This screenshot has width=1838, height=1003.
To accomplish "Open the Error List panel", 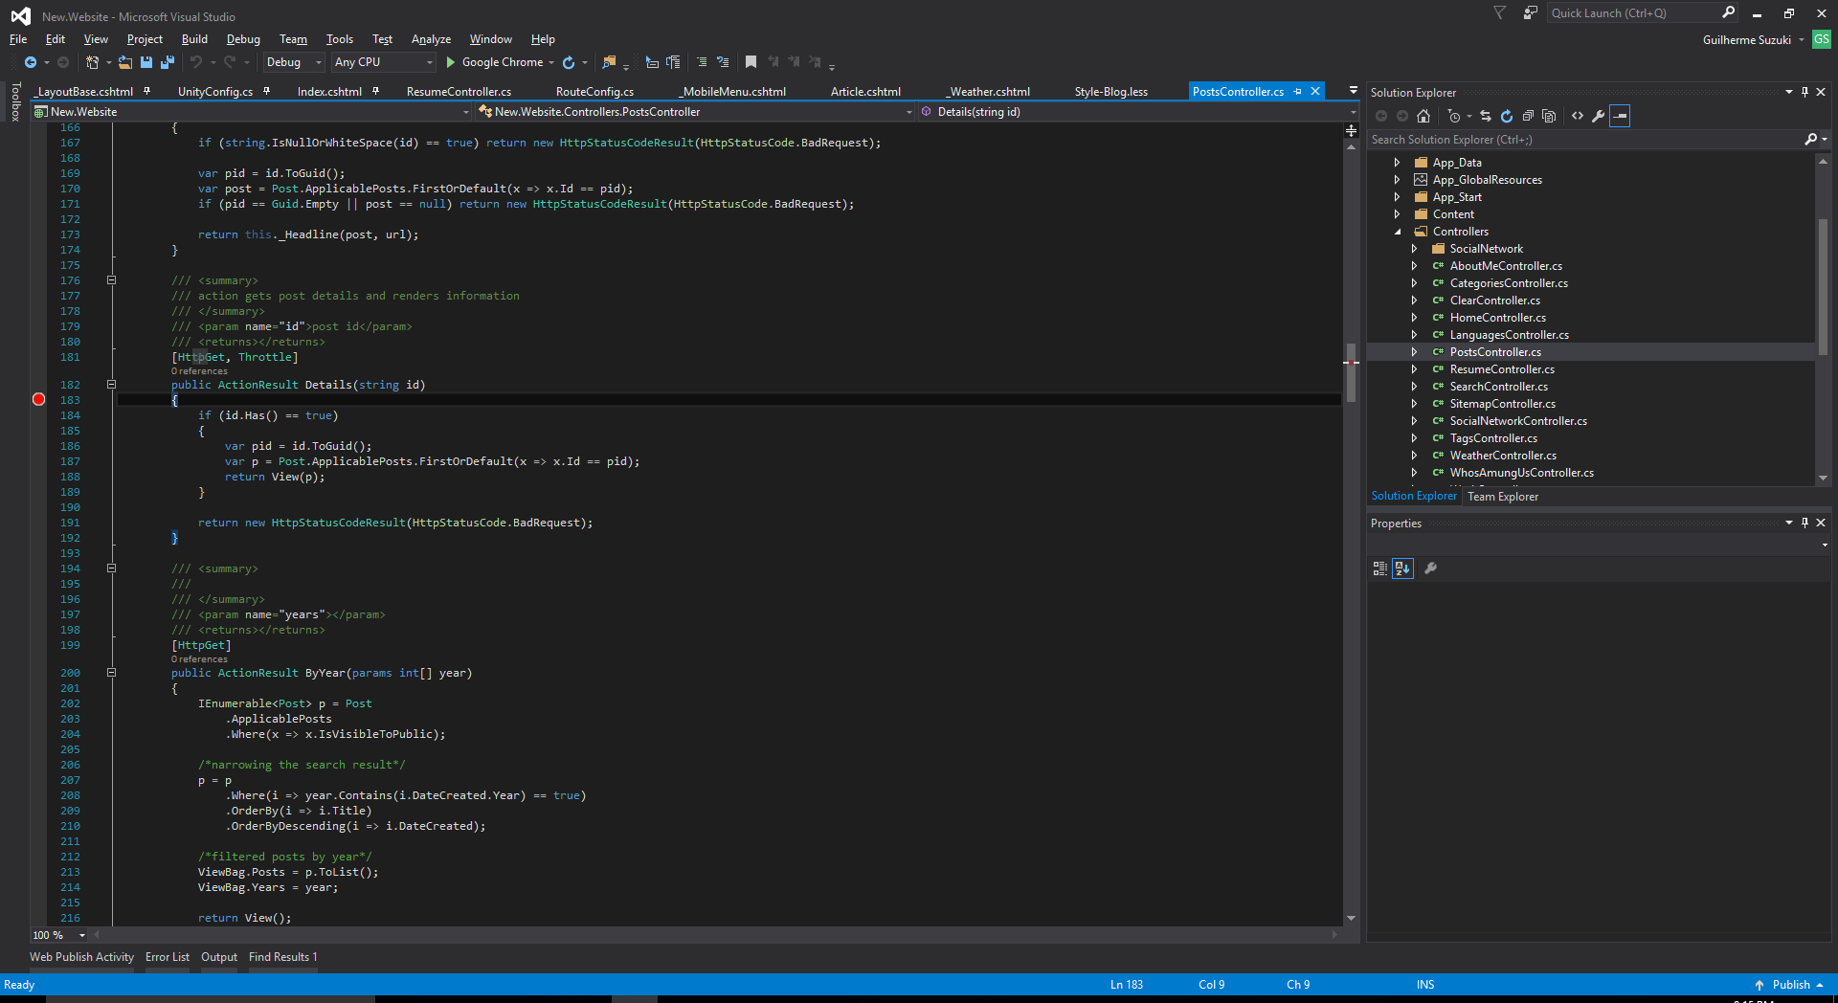I will click(167, 957).
